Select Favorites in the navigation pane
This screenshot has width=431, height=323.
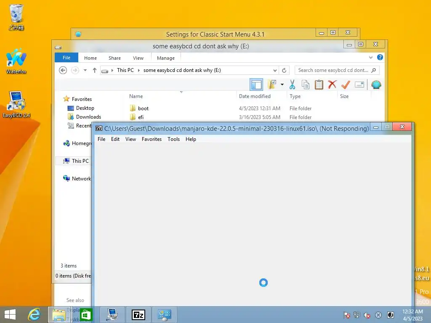coord(82,99)
